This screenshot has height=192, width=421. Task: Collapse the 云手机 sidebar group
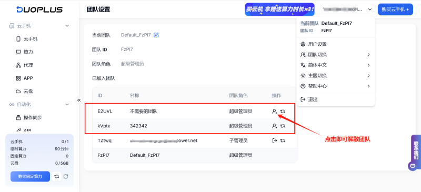pyautogui.click(x=67, y=26)
